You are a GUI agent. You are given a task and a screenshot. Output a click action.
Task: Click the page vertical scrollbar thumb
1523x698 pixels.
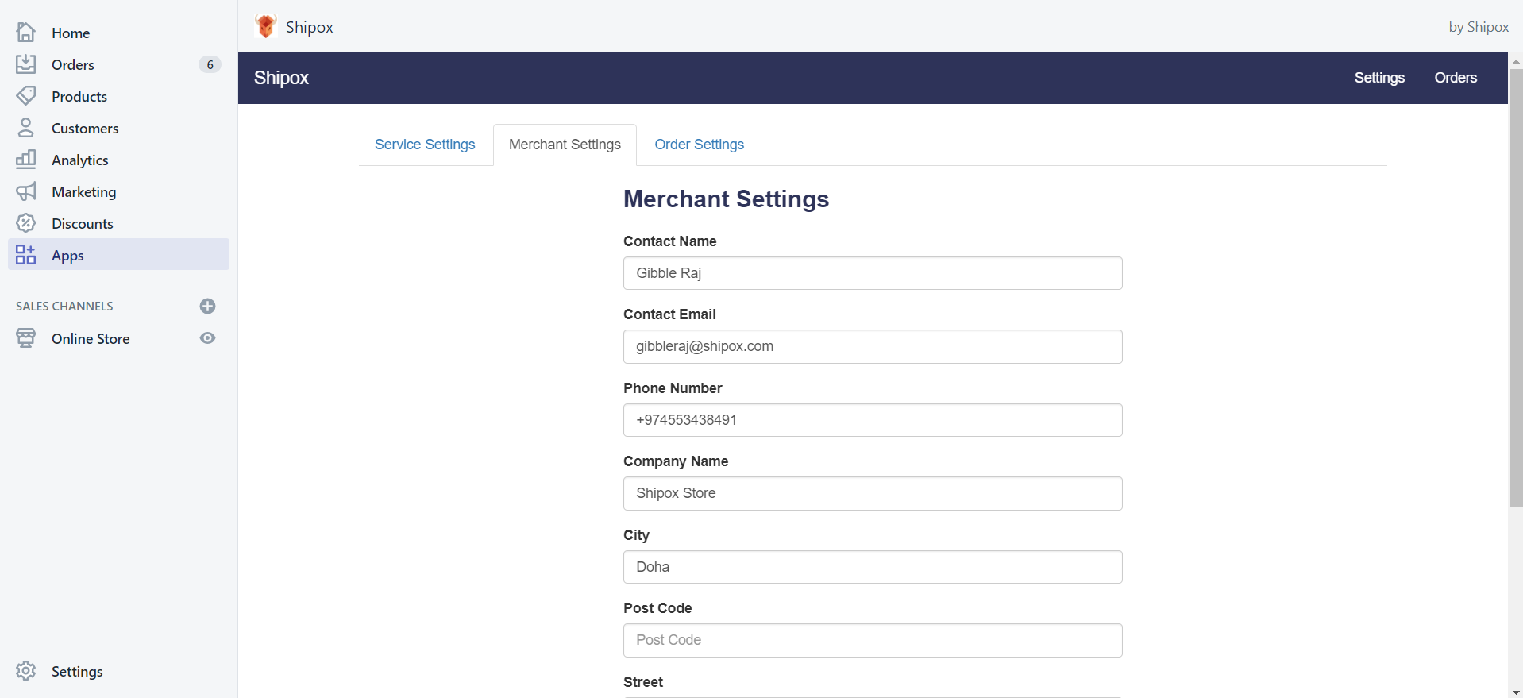(x=1516, y=287)
